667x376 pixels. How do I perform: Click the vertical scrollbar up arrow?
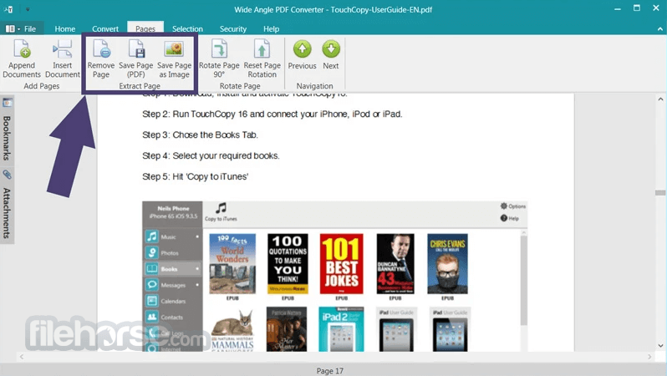click(660, 99)
